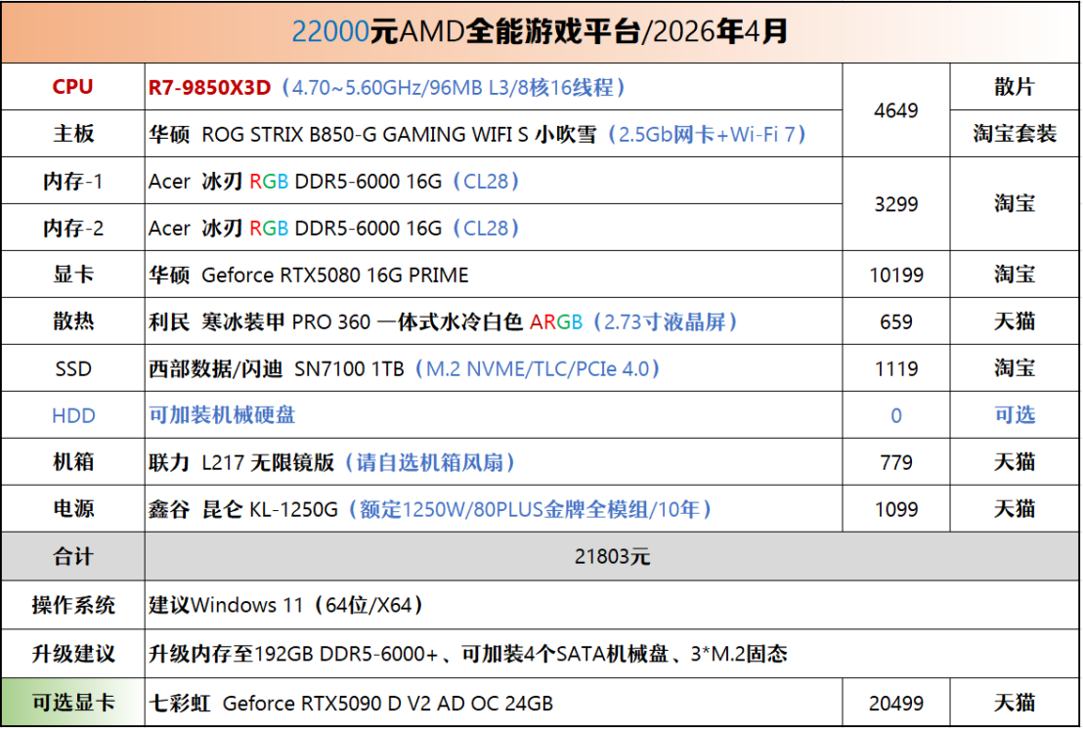Click 淘宝 in the memory rows
The width and height of the screenshot is (1083, 729).
click(1014, 203)
